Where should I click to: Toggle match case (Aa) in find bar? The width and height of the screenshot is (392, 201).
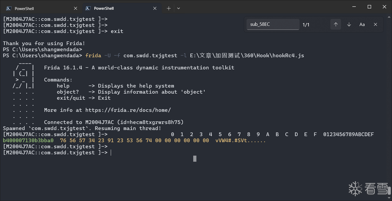point(362,25)
